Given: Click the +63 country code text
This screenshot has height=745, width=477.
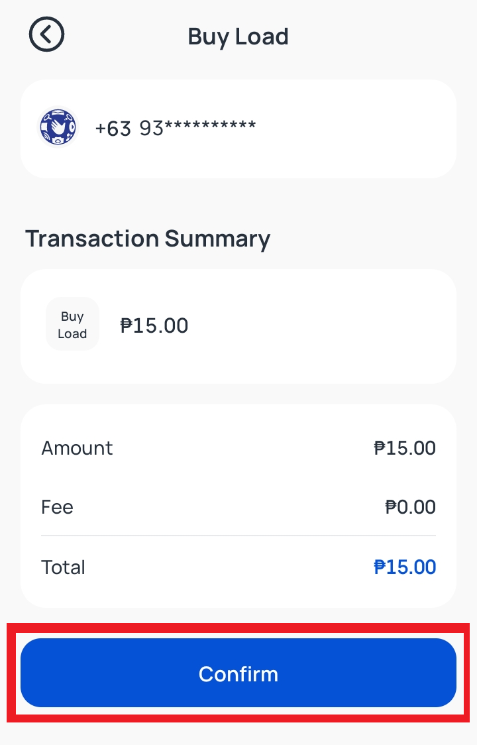Looking at the screenshot, I should pyautogui.click(x=113, y=129).
